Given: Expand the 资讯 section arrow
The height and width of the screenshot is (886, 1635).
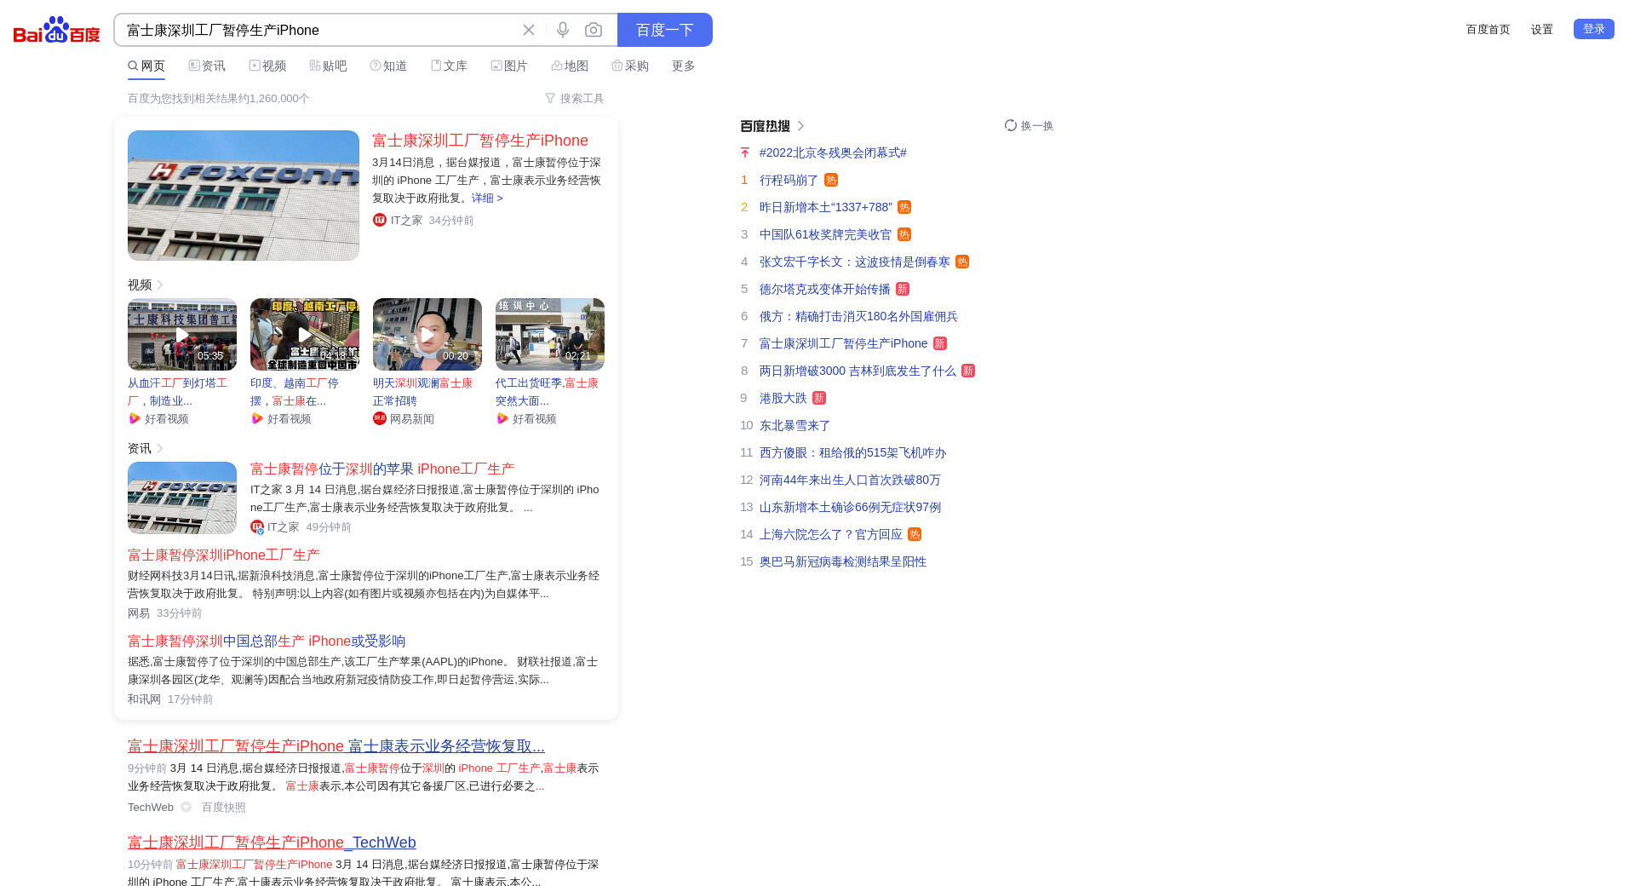Looking at the screenshot, I should point(160,448).
